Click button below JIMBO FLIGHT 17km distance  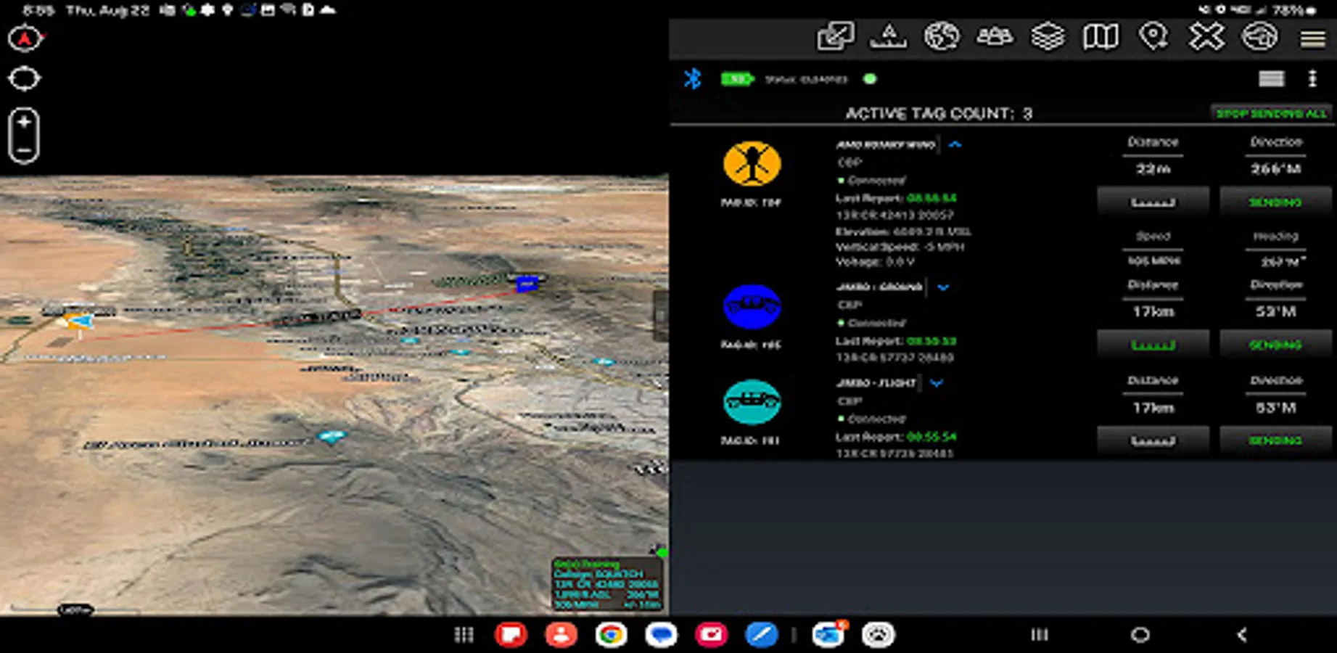click(x=1153, y=440)
